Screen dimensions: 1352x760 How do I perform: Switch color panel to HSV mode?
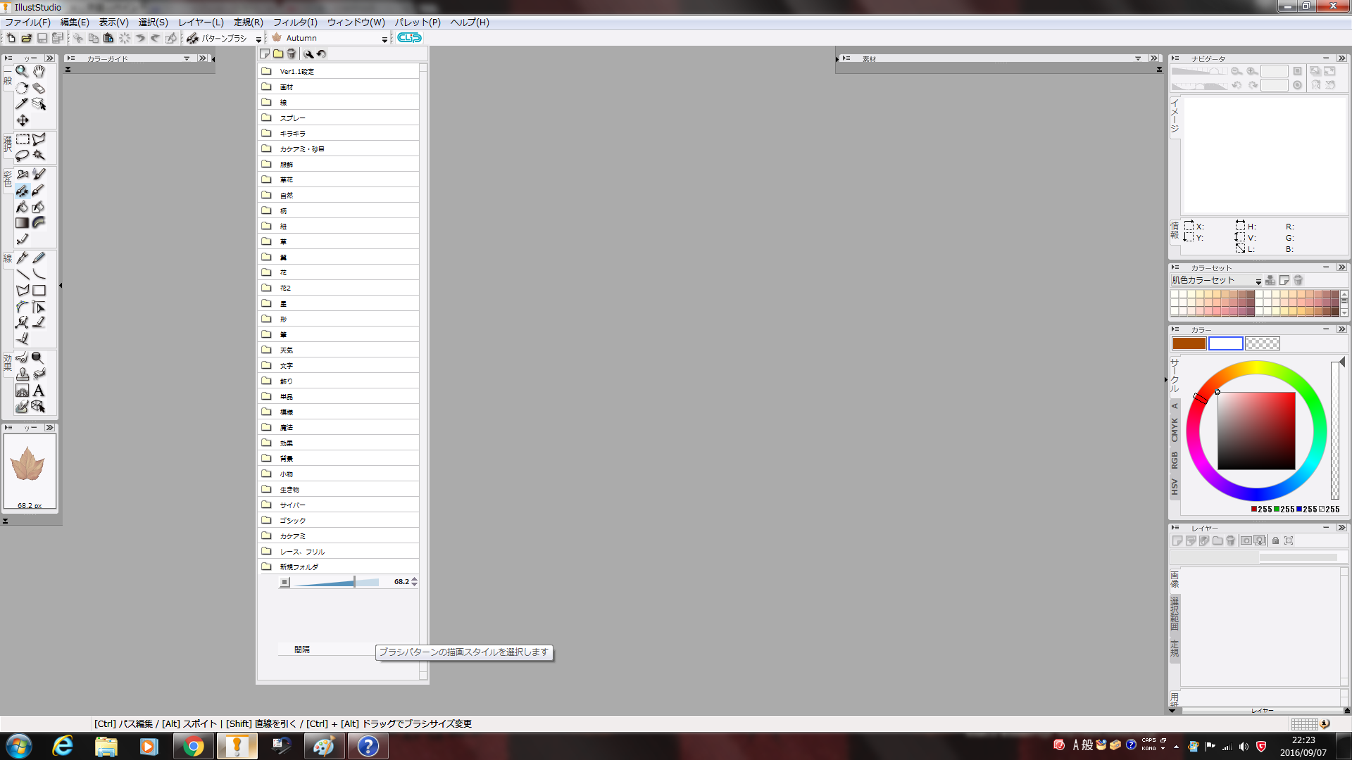[x=1175, y=487]
